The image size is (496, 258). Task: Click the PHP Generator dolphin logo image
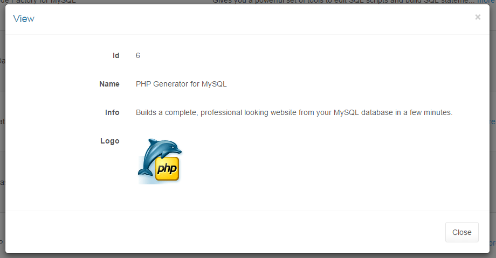(x=160, y=161)
